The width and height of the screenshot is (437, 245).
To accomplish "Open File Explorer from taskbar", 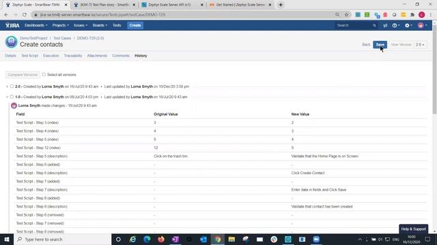I will pyautogui.click(x=231, y=239).
